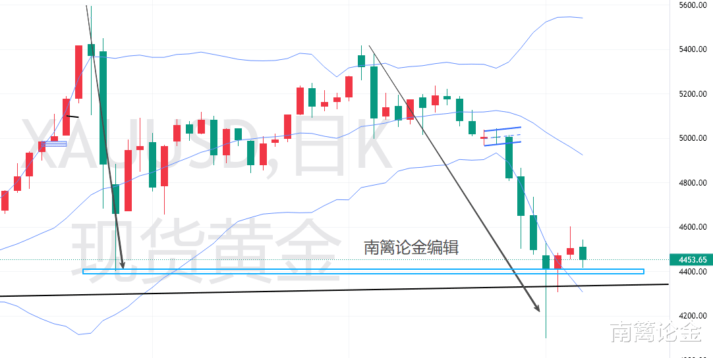
Task: Click the 5400.00 price axis label
Action: 693,50
